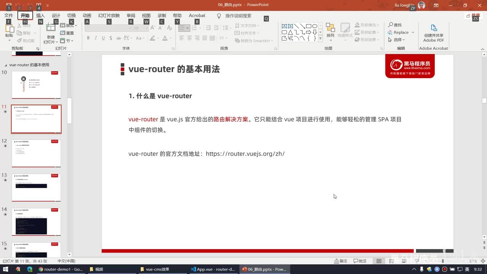
Task: Select slide 10 thumbnail
Action: tap(36, 84)
